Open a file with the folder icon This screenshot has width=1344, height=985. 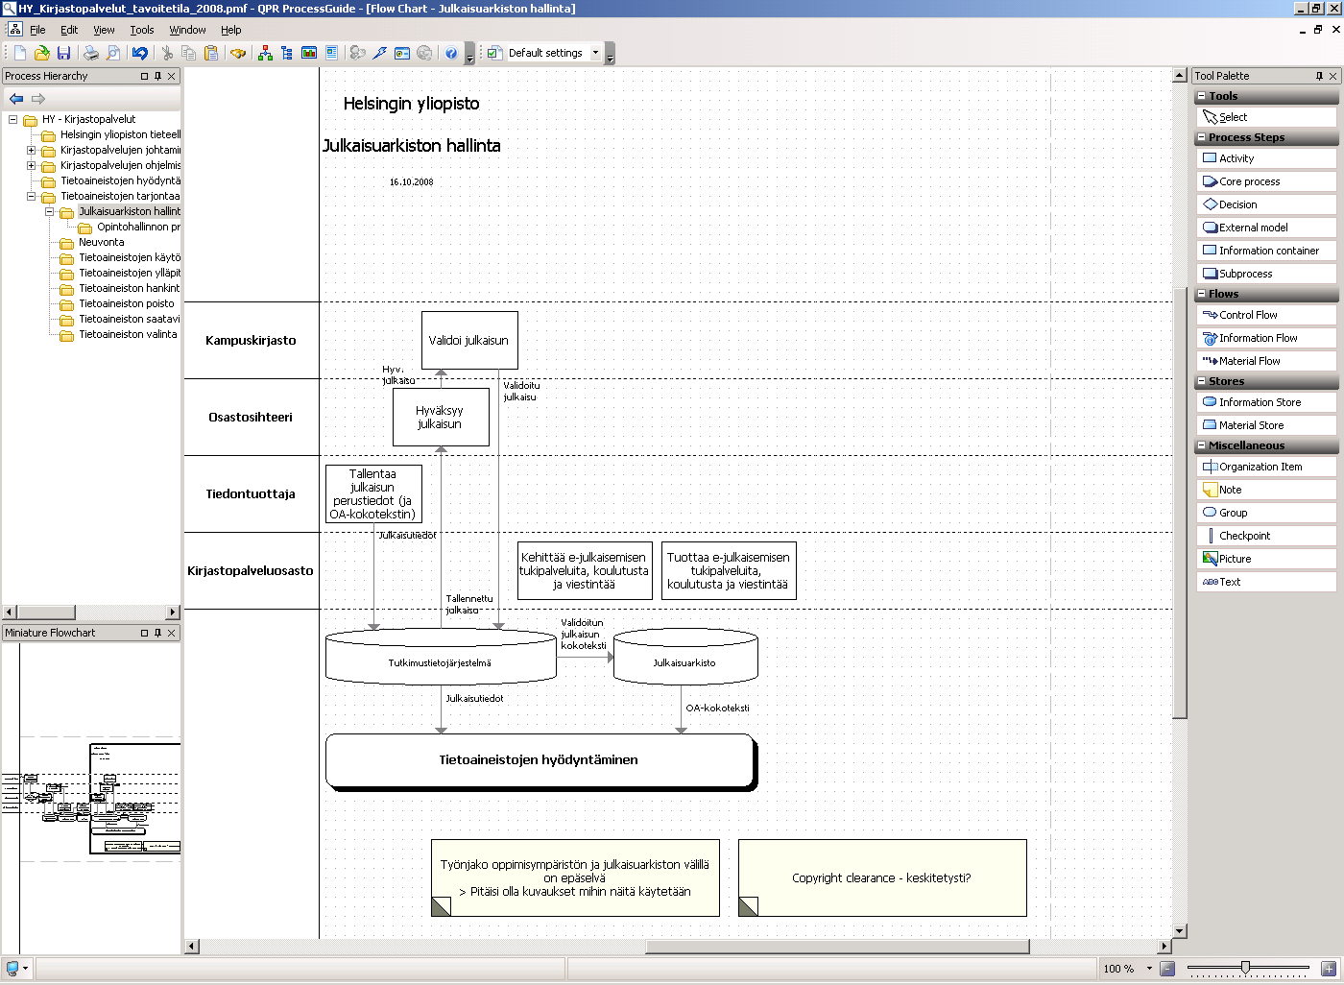41,53
